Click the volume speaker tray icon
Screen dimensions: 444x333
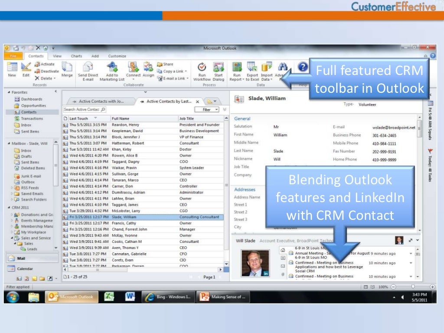[403, 297]
